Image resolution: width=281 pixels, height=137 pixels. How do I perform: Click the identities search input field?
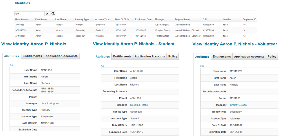(x=29, y=14)
